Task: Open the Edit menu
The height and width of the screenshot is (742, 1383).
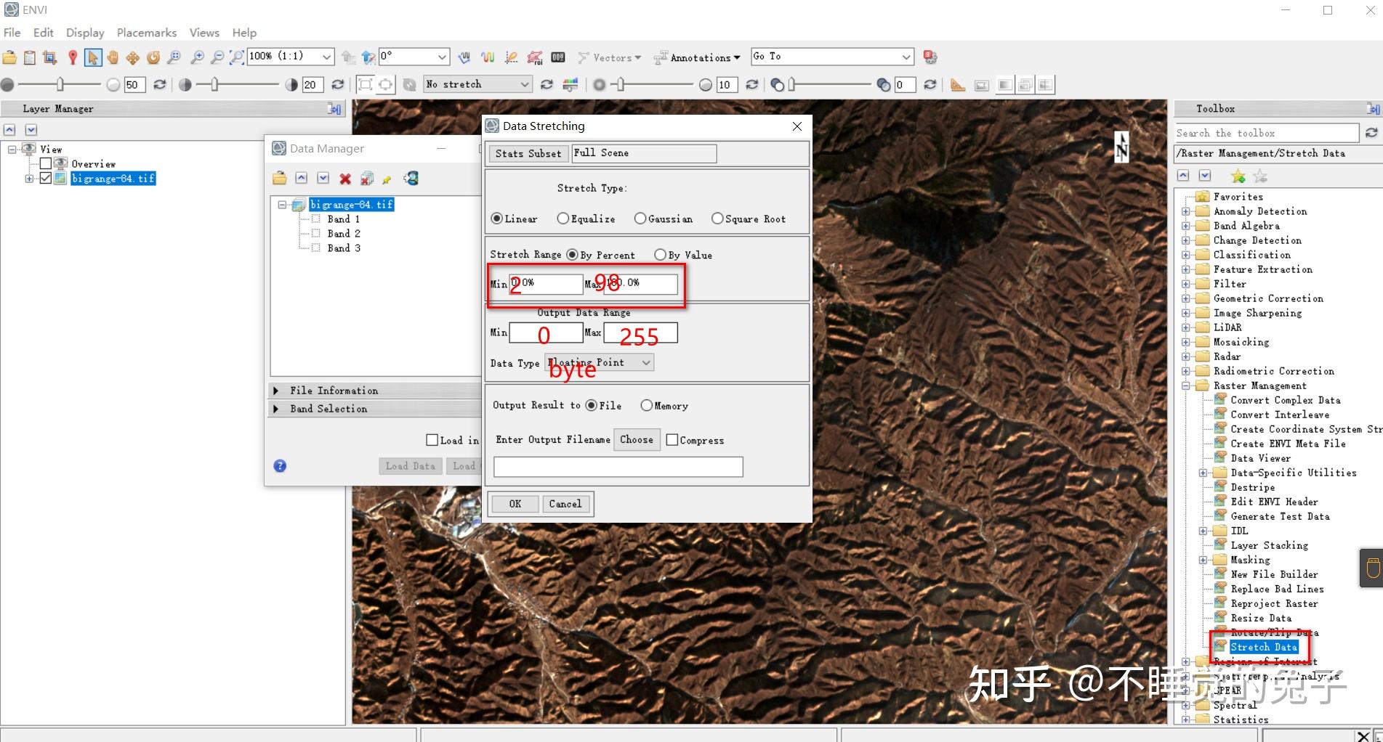Action: pyautogui.click(x=44, y=33)
